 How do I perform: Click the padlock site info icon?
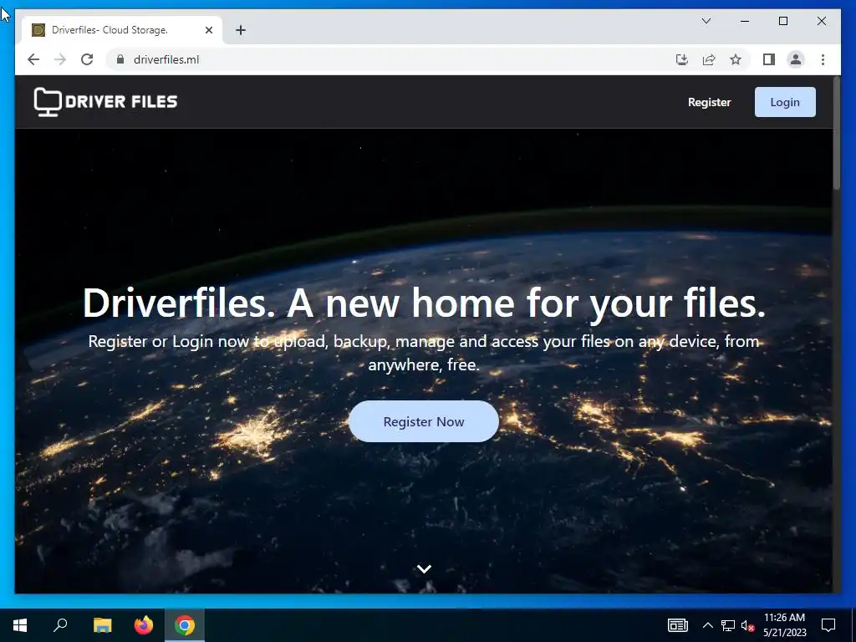[120, 59]
